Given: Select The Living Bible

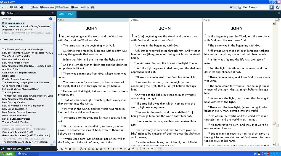Looking at the screenshot, I should point(11,92).
